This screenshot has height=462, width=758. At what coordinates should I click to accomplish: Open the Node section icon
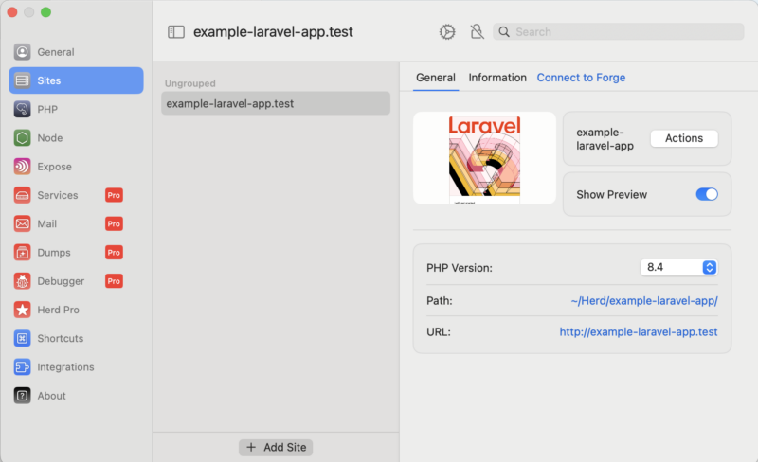coord(22,138)
